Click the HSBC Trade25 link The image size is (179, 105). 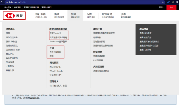(55, 33)
